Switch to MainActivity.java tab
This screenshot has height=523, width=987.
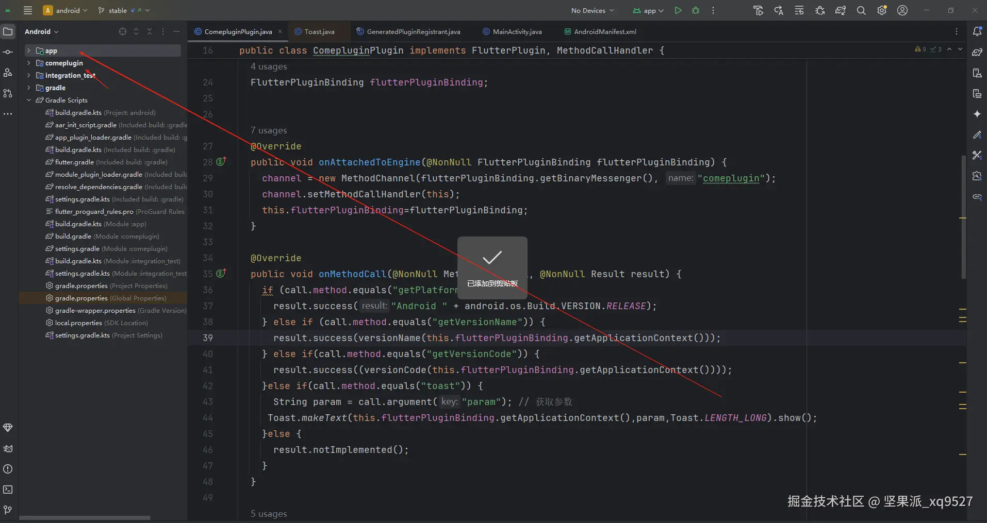512,31
